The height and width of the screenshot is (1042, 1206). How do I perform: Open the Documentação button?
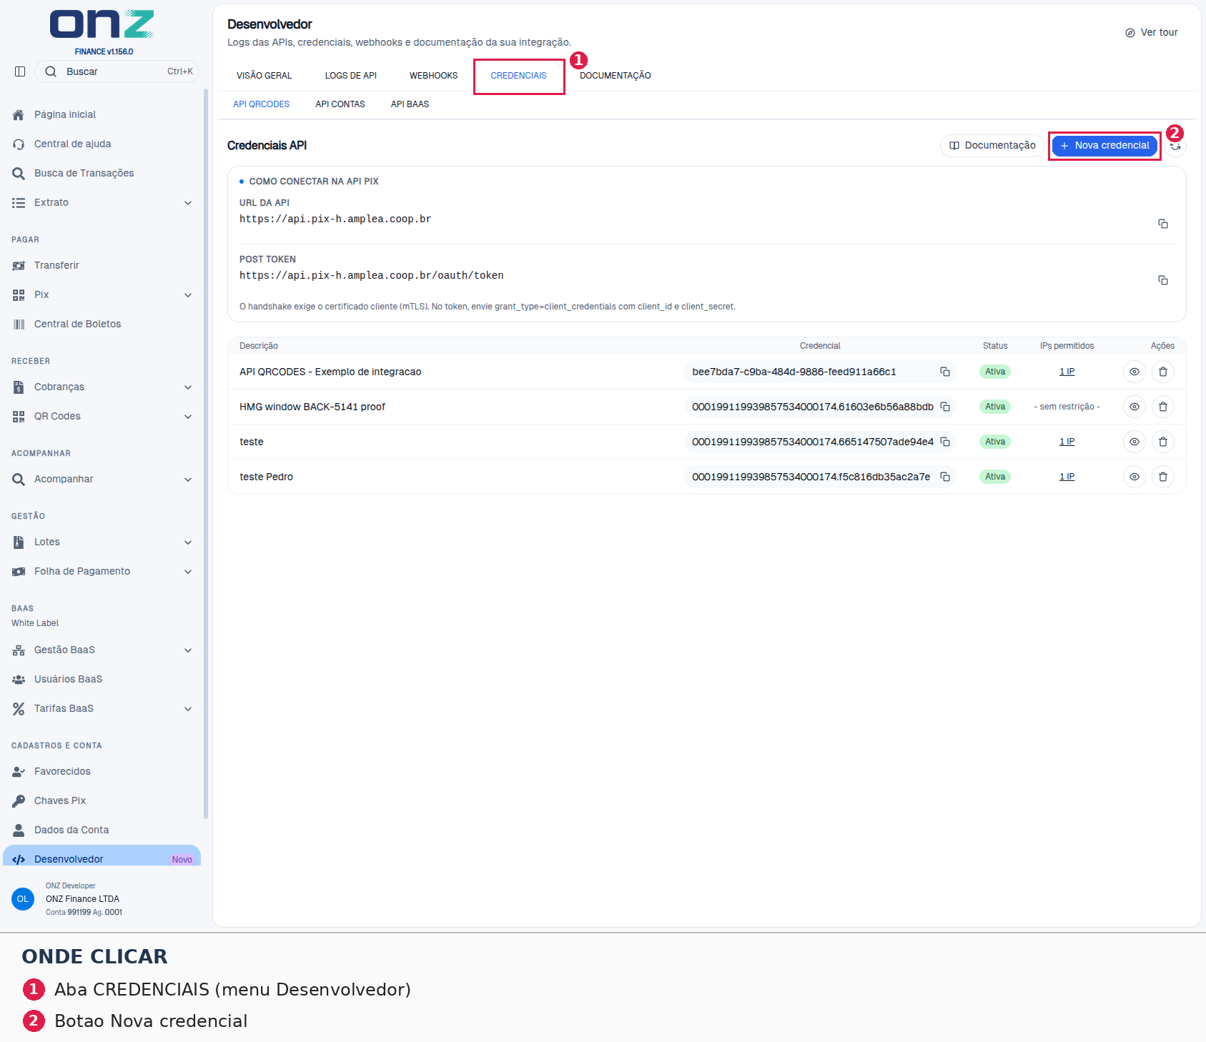pyautogui.click(x=992, y=146)
